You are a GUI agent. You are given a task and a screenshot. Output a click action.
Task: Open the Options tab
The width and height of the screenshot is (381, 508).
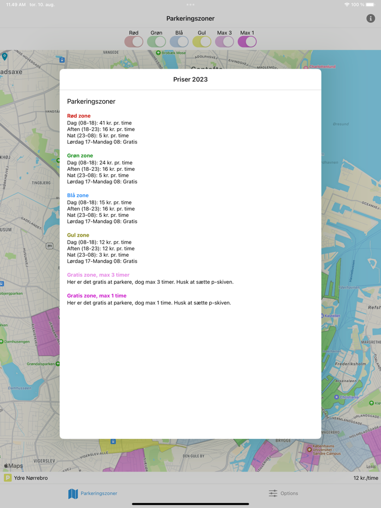tap(284, 493)
